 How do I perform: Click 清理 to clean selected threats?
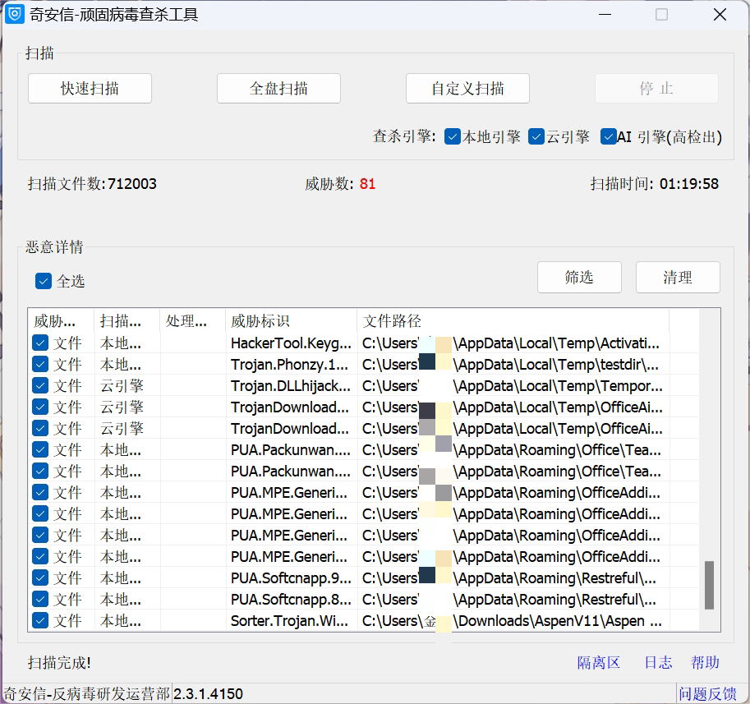(678, 278)
